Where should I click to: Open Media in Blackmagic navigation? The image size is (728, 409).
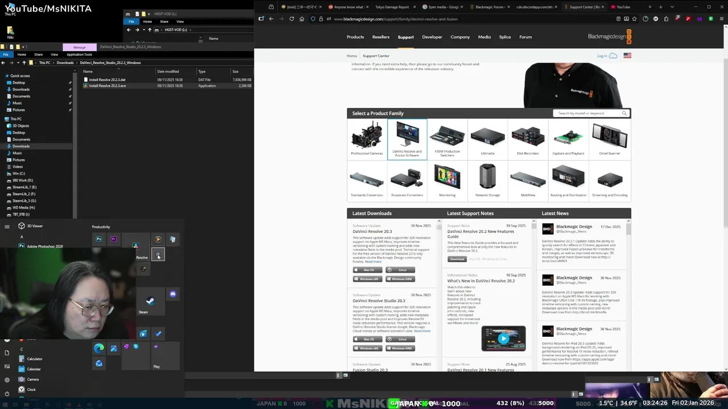(x=485, y=37)
